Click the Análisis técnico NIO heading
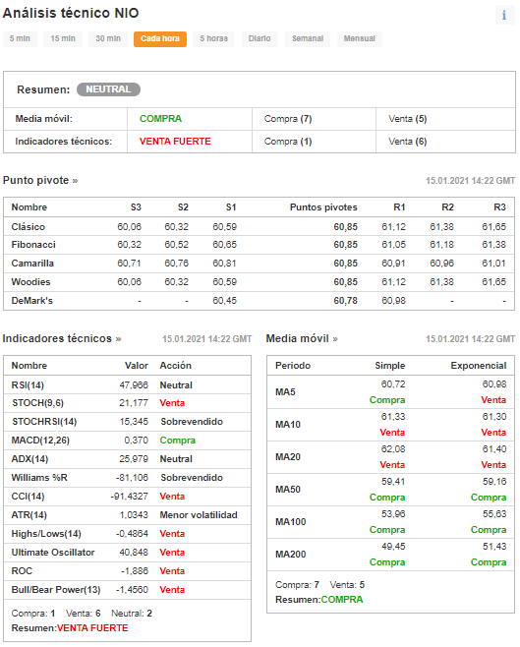This screenshot has height=647, width=520. (71, 13)
